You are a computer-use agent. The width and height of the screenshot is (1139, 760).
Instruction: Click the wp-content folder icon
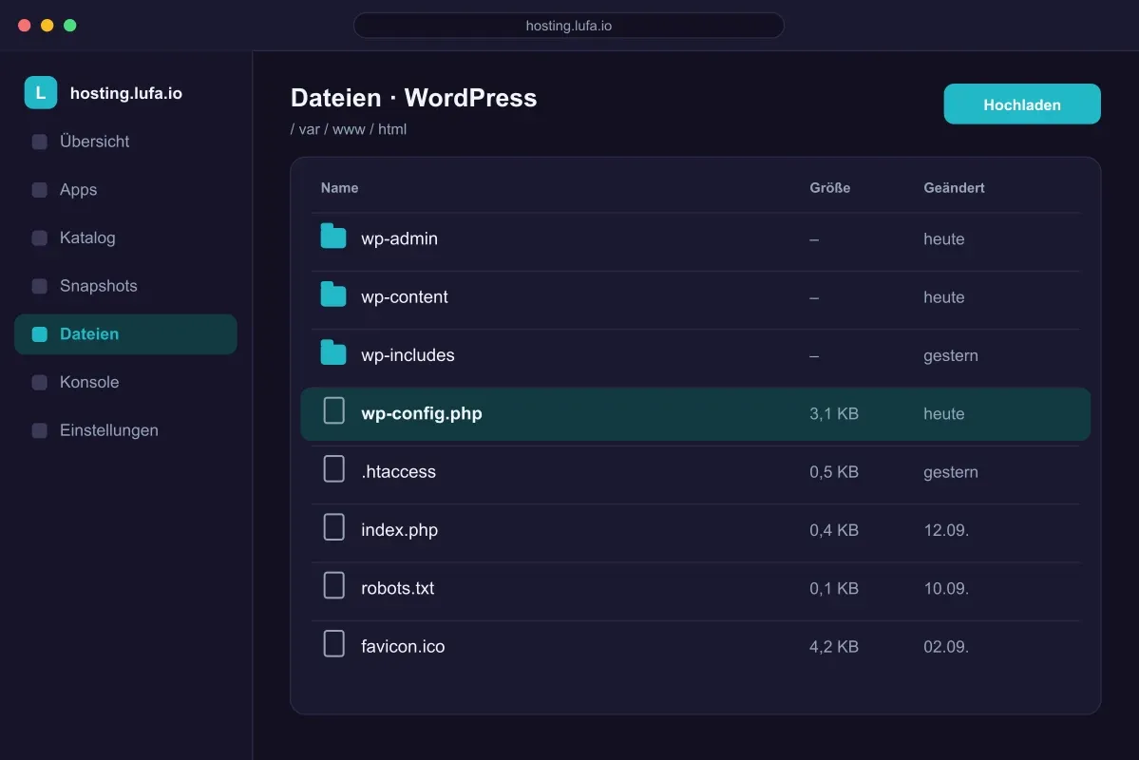point(333,294)
